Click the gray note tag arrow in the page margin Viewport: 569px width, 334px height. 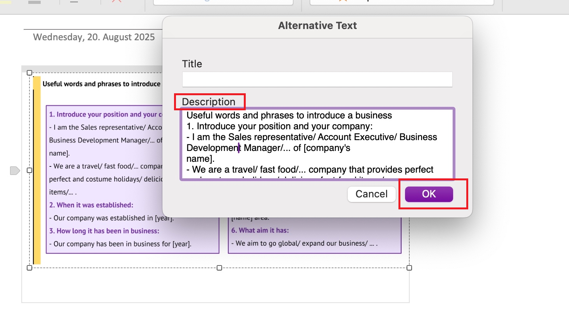coord(14,170)
